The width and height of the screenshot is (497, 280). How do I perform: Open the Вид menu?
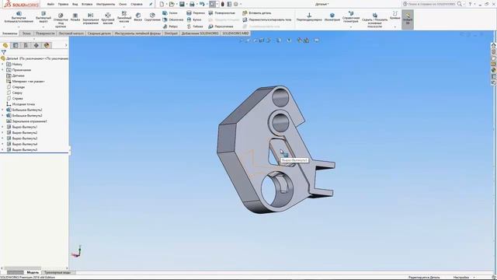click(75, 5)
